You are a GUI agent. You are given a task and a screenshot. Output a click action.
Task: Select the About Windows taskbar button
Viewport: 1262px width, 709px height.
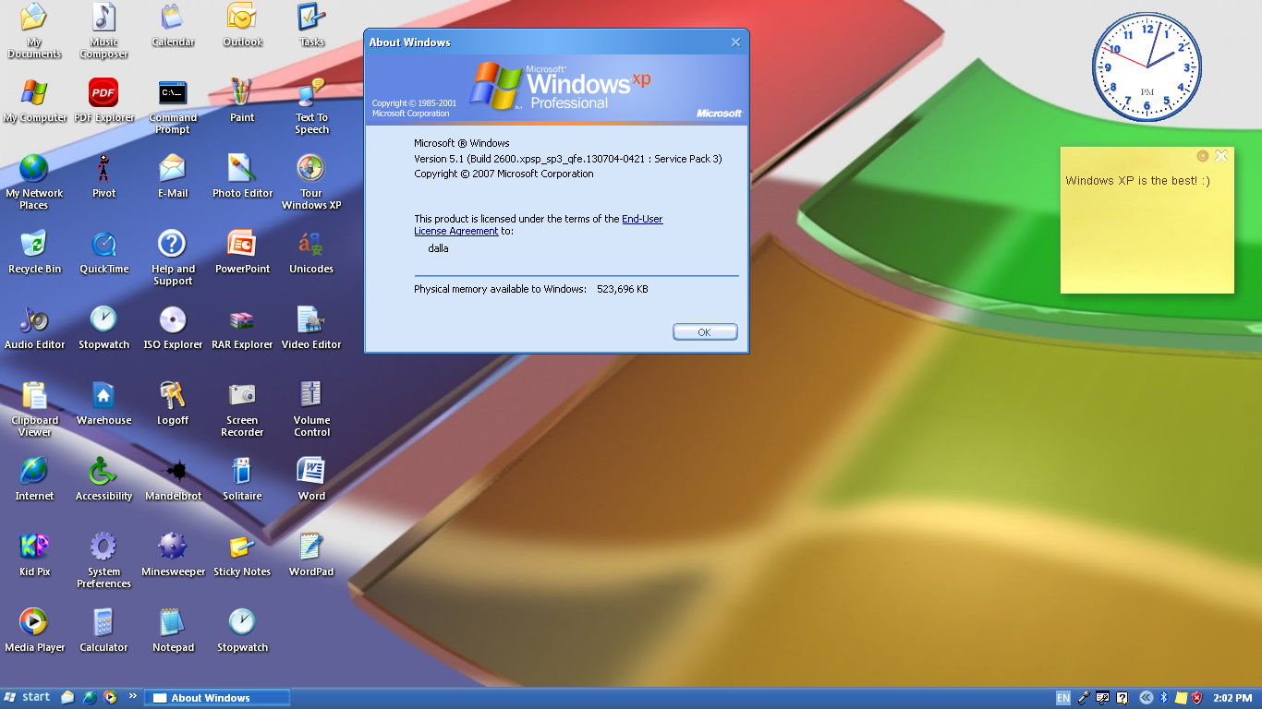click(x=216, y=698)
